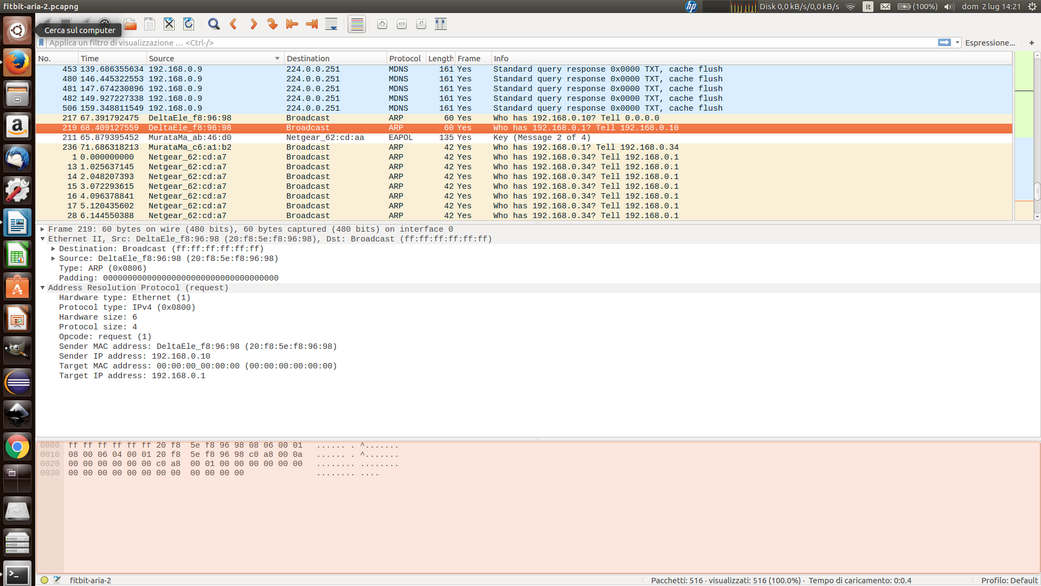Click the go to previous packet icon

point(234,24)
